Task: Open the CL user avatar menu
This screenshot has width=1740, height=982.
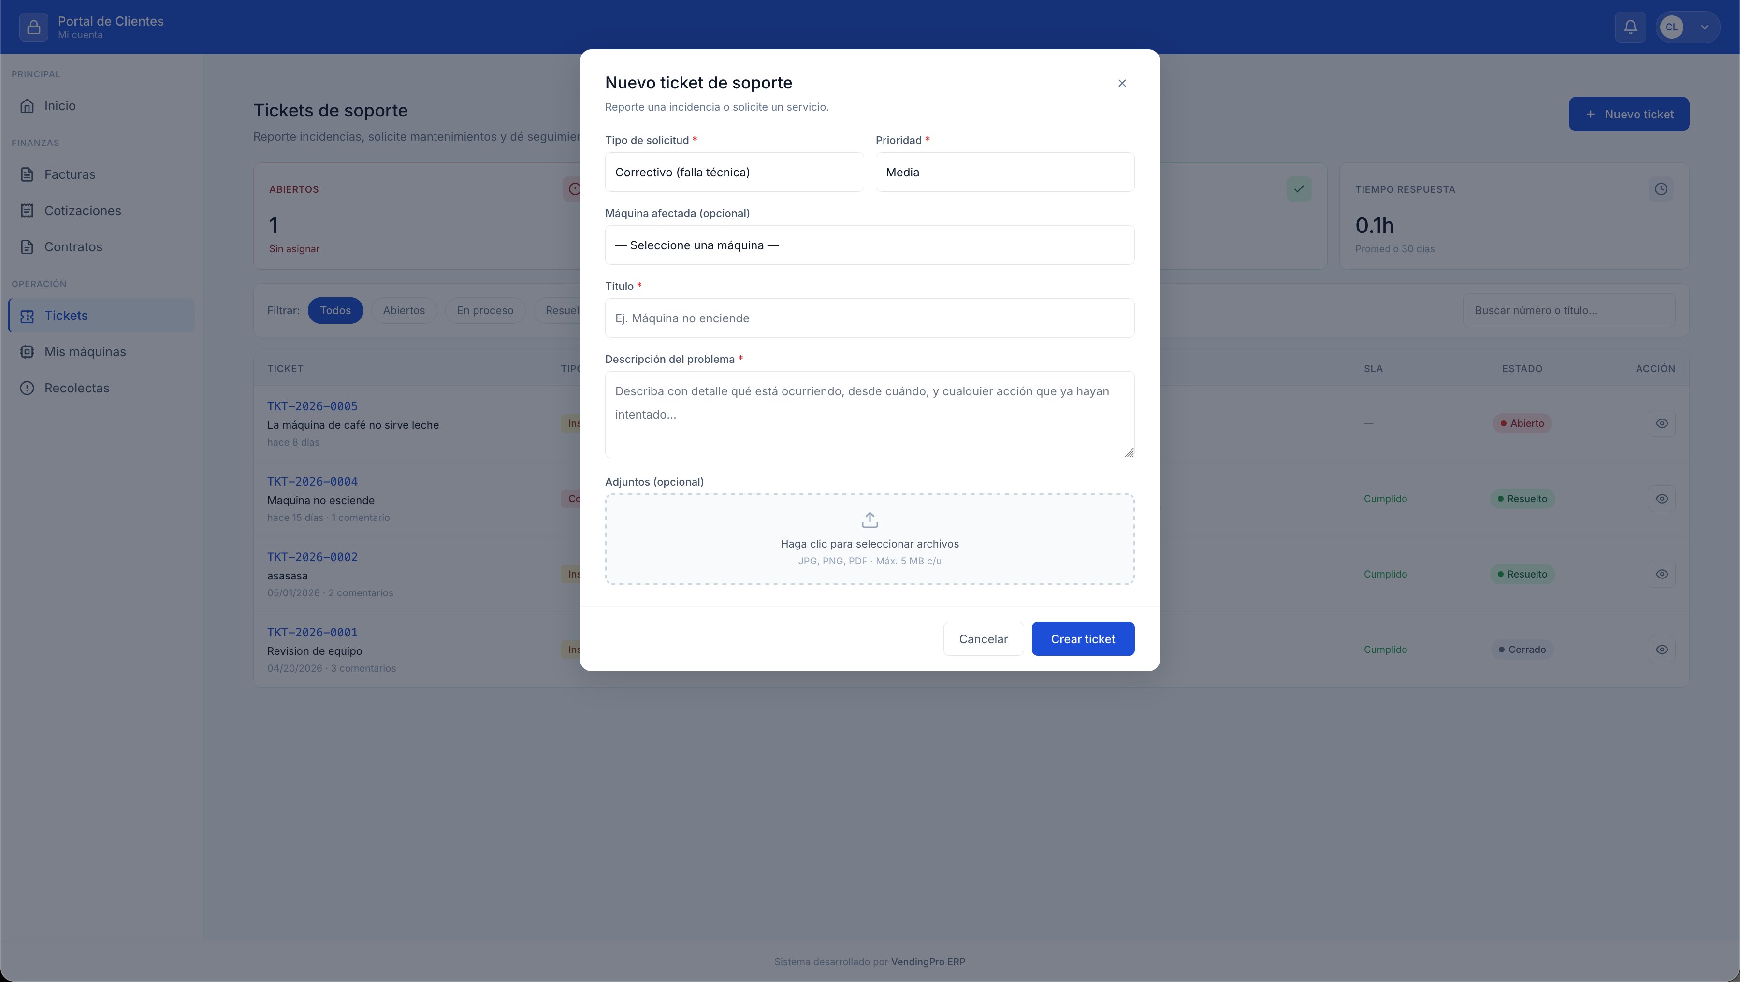Action: click(1672, 27)
